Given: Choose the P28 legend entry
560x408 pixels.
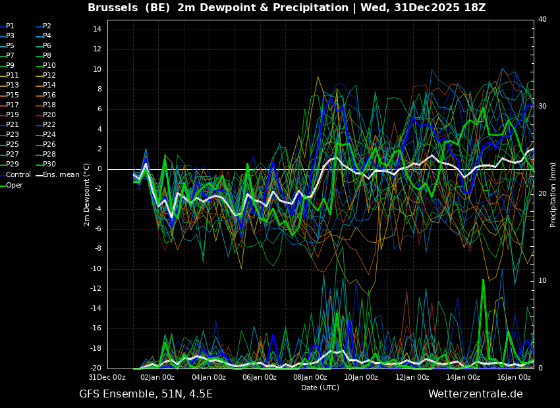Looking at the screenshot, I should (x=46, y=155).
